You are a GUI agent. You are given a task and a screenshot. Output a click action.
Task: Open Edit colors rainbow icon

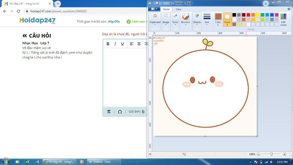283,16
